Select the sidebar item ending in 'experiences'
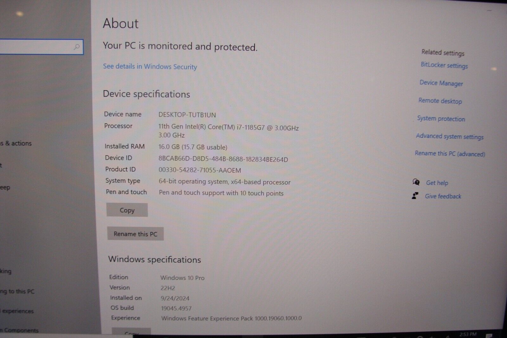Image resolution: width=507 pixels, height=338 pixels. pyautogui.click(x=17, y=311)
